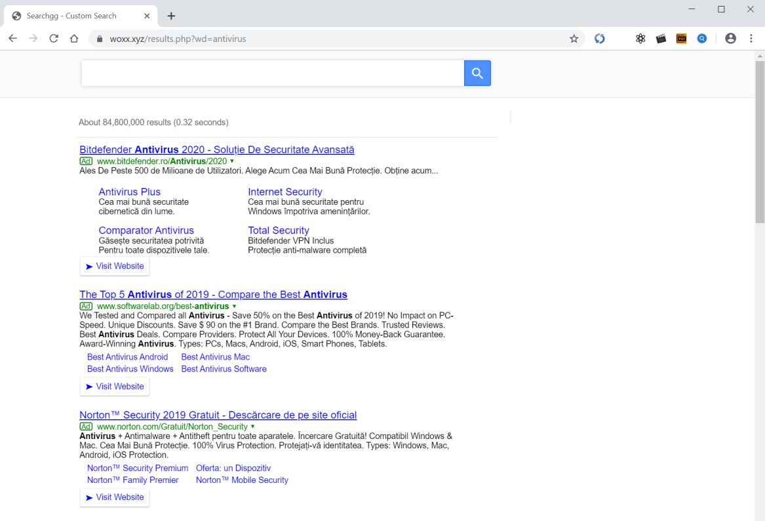Open the Comparator Antivirus sitelink

click(x=146, y=230)
